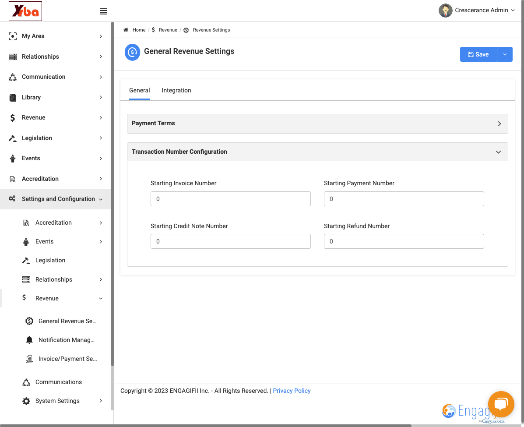Click the Notification Management bell icon
The image size is (524, 427).
(29, 340)
